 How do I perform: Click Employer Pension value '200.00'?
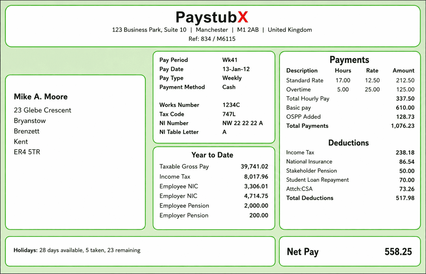tap(259, 215)
